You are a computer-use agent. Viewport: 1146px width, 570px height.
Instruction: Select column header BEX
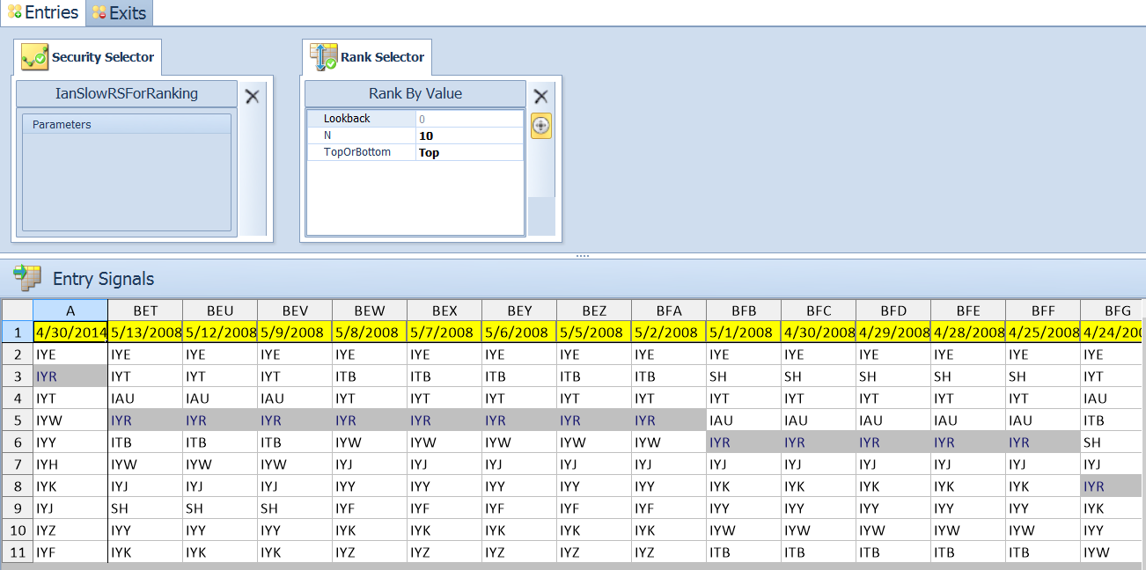444,311
